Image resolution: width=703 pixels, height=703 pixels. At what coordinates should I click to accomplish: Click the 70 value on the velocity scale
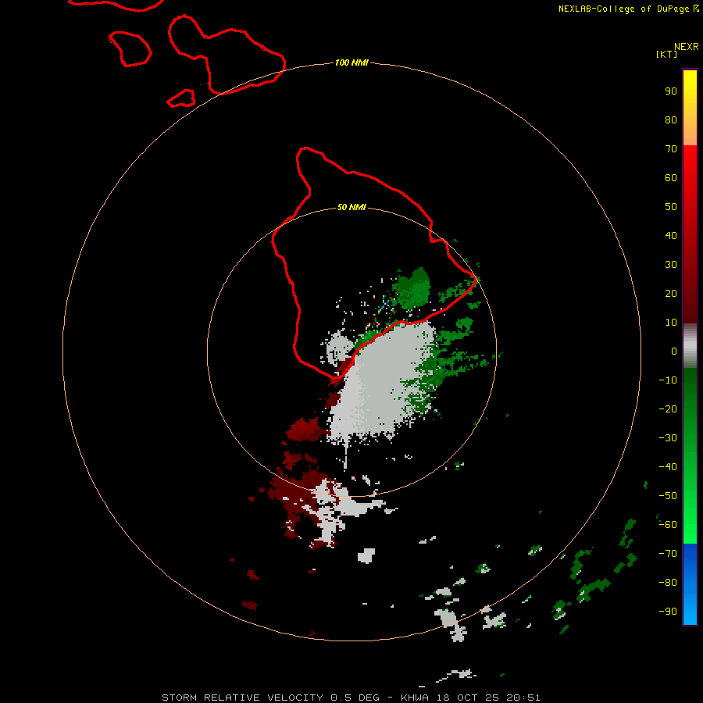tap(671, 149)
